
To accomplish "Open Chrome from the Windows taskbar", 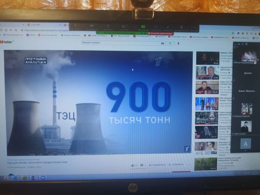I will (x=16, y=178).
